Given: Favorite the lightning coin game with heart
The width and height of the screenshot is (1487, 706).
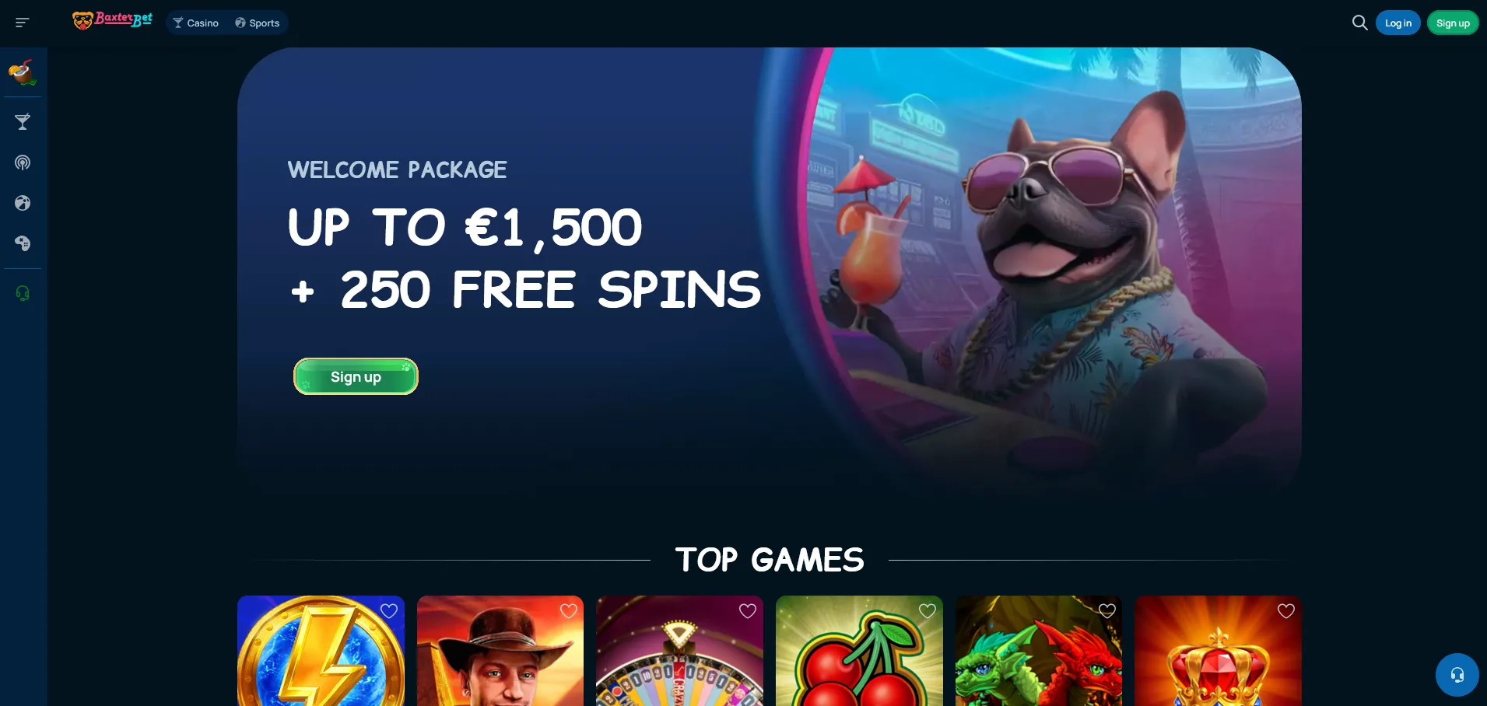Looking at the screenshot, I should click(x=389, y=611).
